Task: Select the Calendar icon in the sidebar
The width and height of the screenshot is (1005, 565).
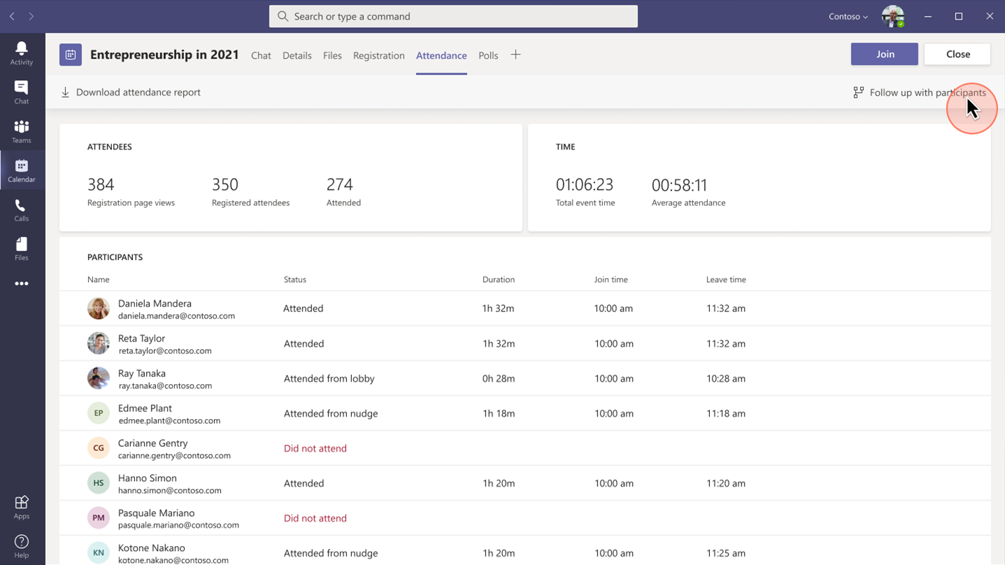Action: tap(21, 170)
